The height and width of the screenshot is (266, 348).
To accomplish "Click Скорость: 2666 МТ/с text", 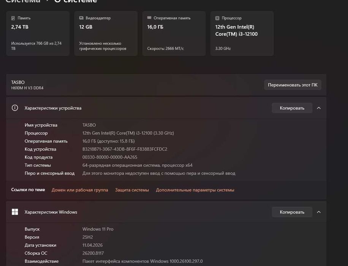I will click(x=165, y=48).
